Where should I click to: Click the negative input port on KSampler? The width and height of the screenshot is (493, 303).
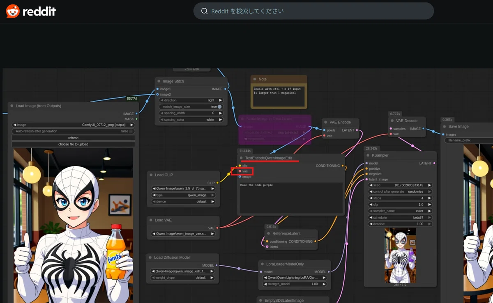[366, 174]
